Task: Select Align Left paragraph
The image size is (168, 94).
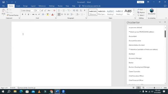Action: point(59,14)
